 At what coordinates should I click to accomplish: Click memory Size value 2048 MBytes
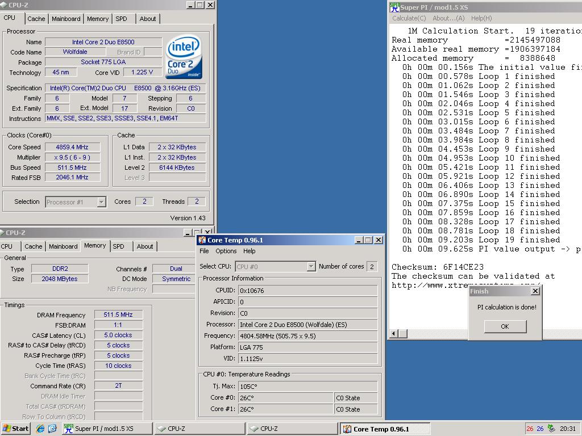tap(60, 279)
